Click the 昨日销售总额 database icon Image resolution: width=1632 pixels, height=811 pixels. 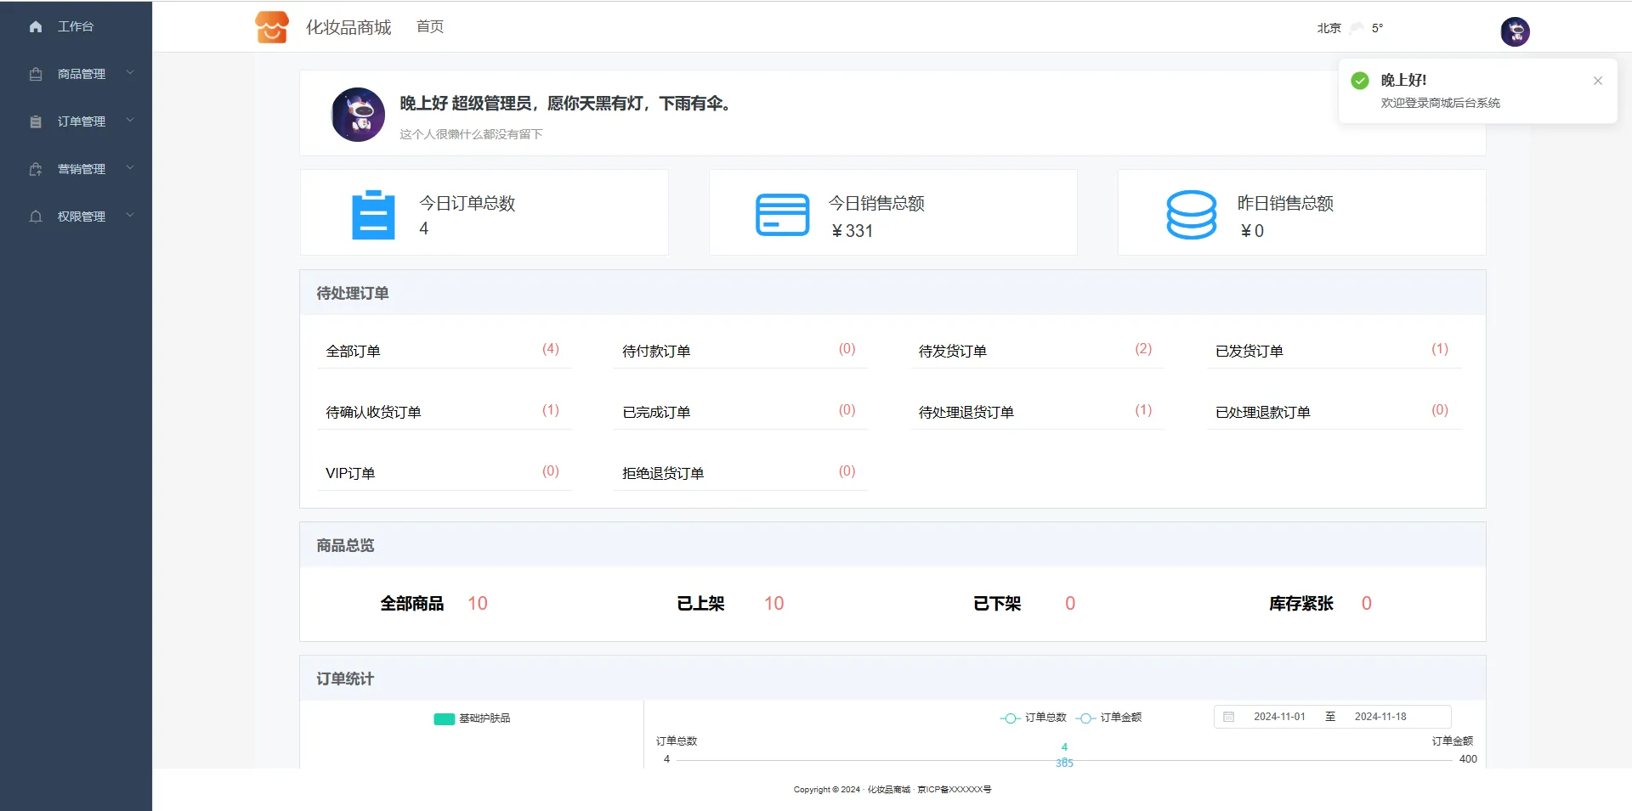1191,215
